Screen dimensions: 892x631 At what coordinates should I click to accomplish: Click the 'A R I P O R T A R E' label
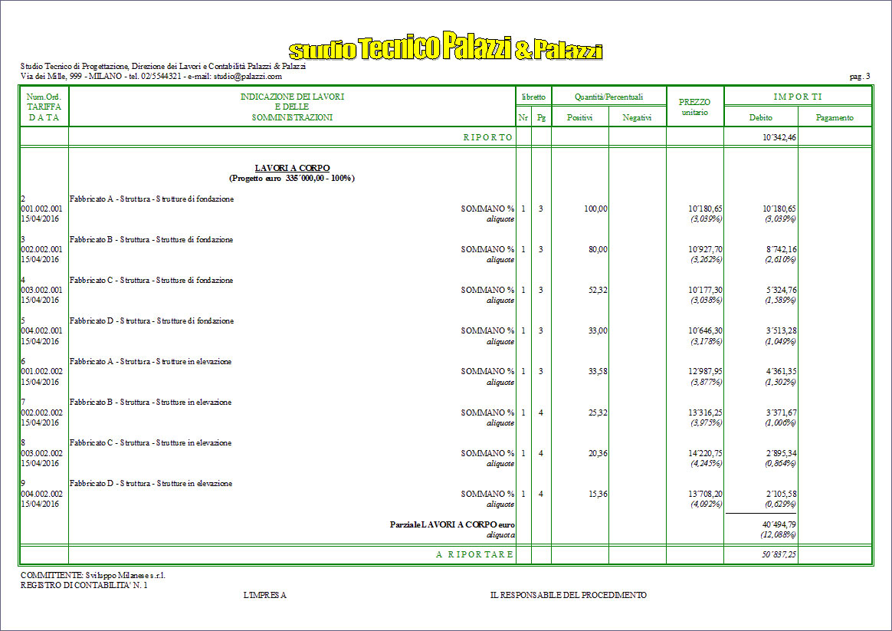(x=474, y=554)
